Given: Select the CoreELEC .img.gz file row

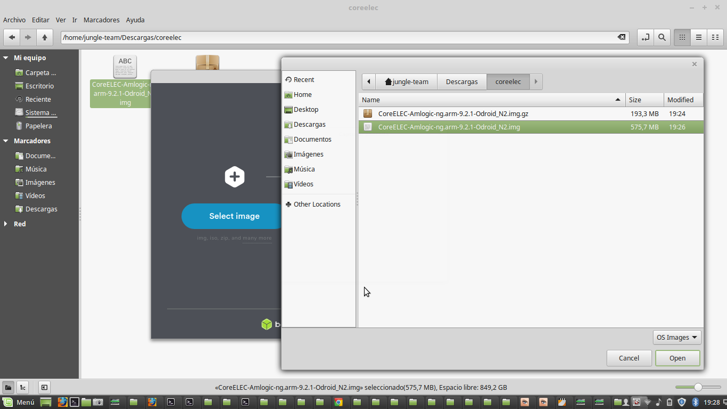Looking at the screenshot, I should pyautogui.click(x=453, y=113).
